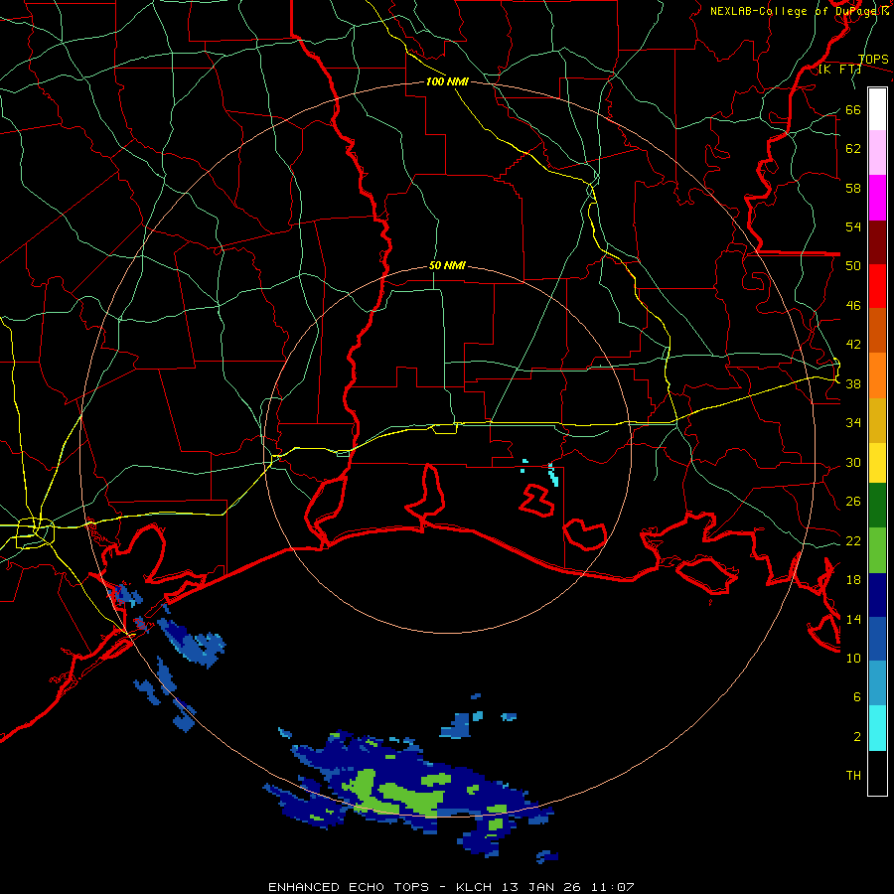Click the 50 NMI range ring label
The height and width of the screenshot is (894, 894).
click(x=447, y=265)
